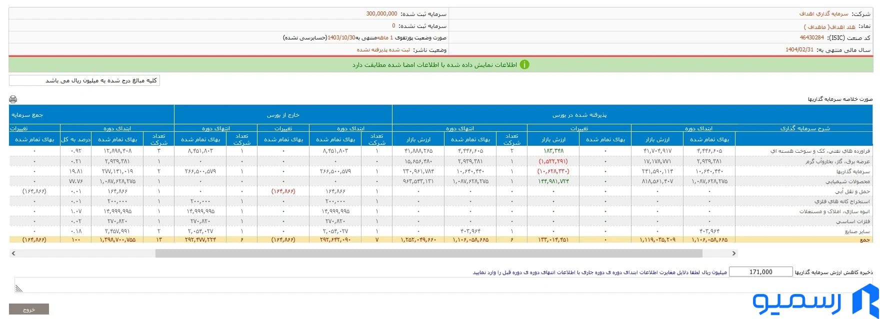Click the right arrow of the horizontal scrollbar
Image resolution: width=880 pixels, height=319 pixels.
733,254
